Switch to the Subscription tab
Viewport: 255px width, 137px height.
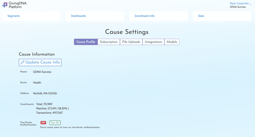[x=109, y=42]
